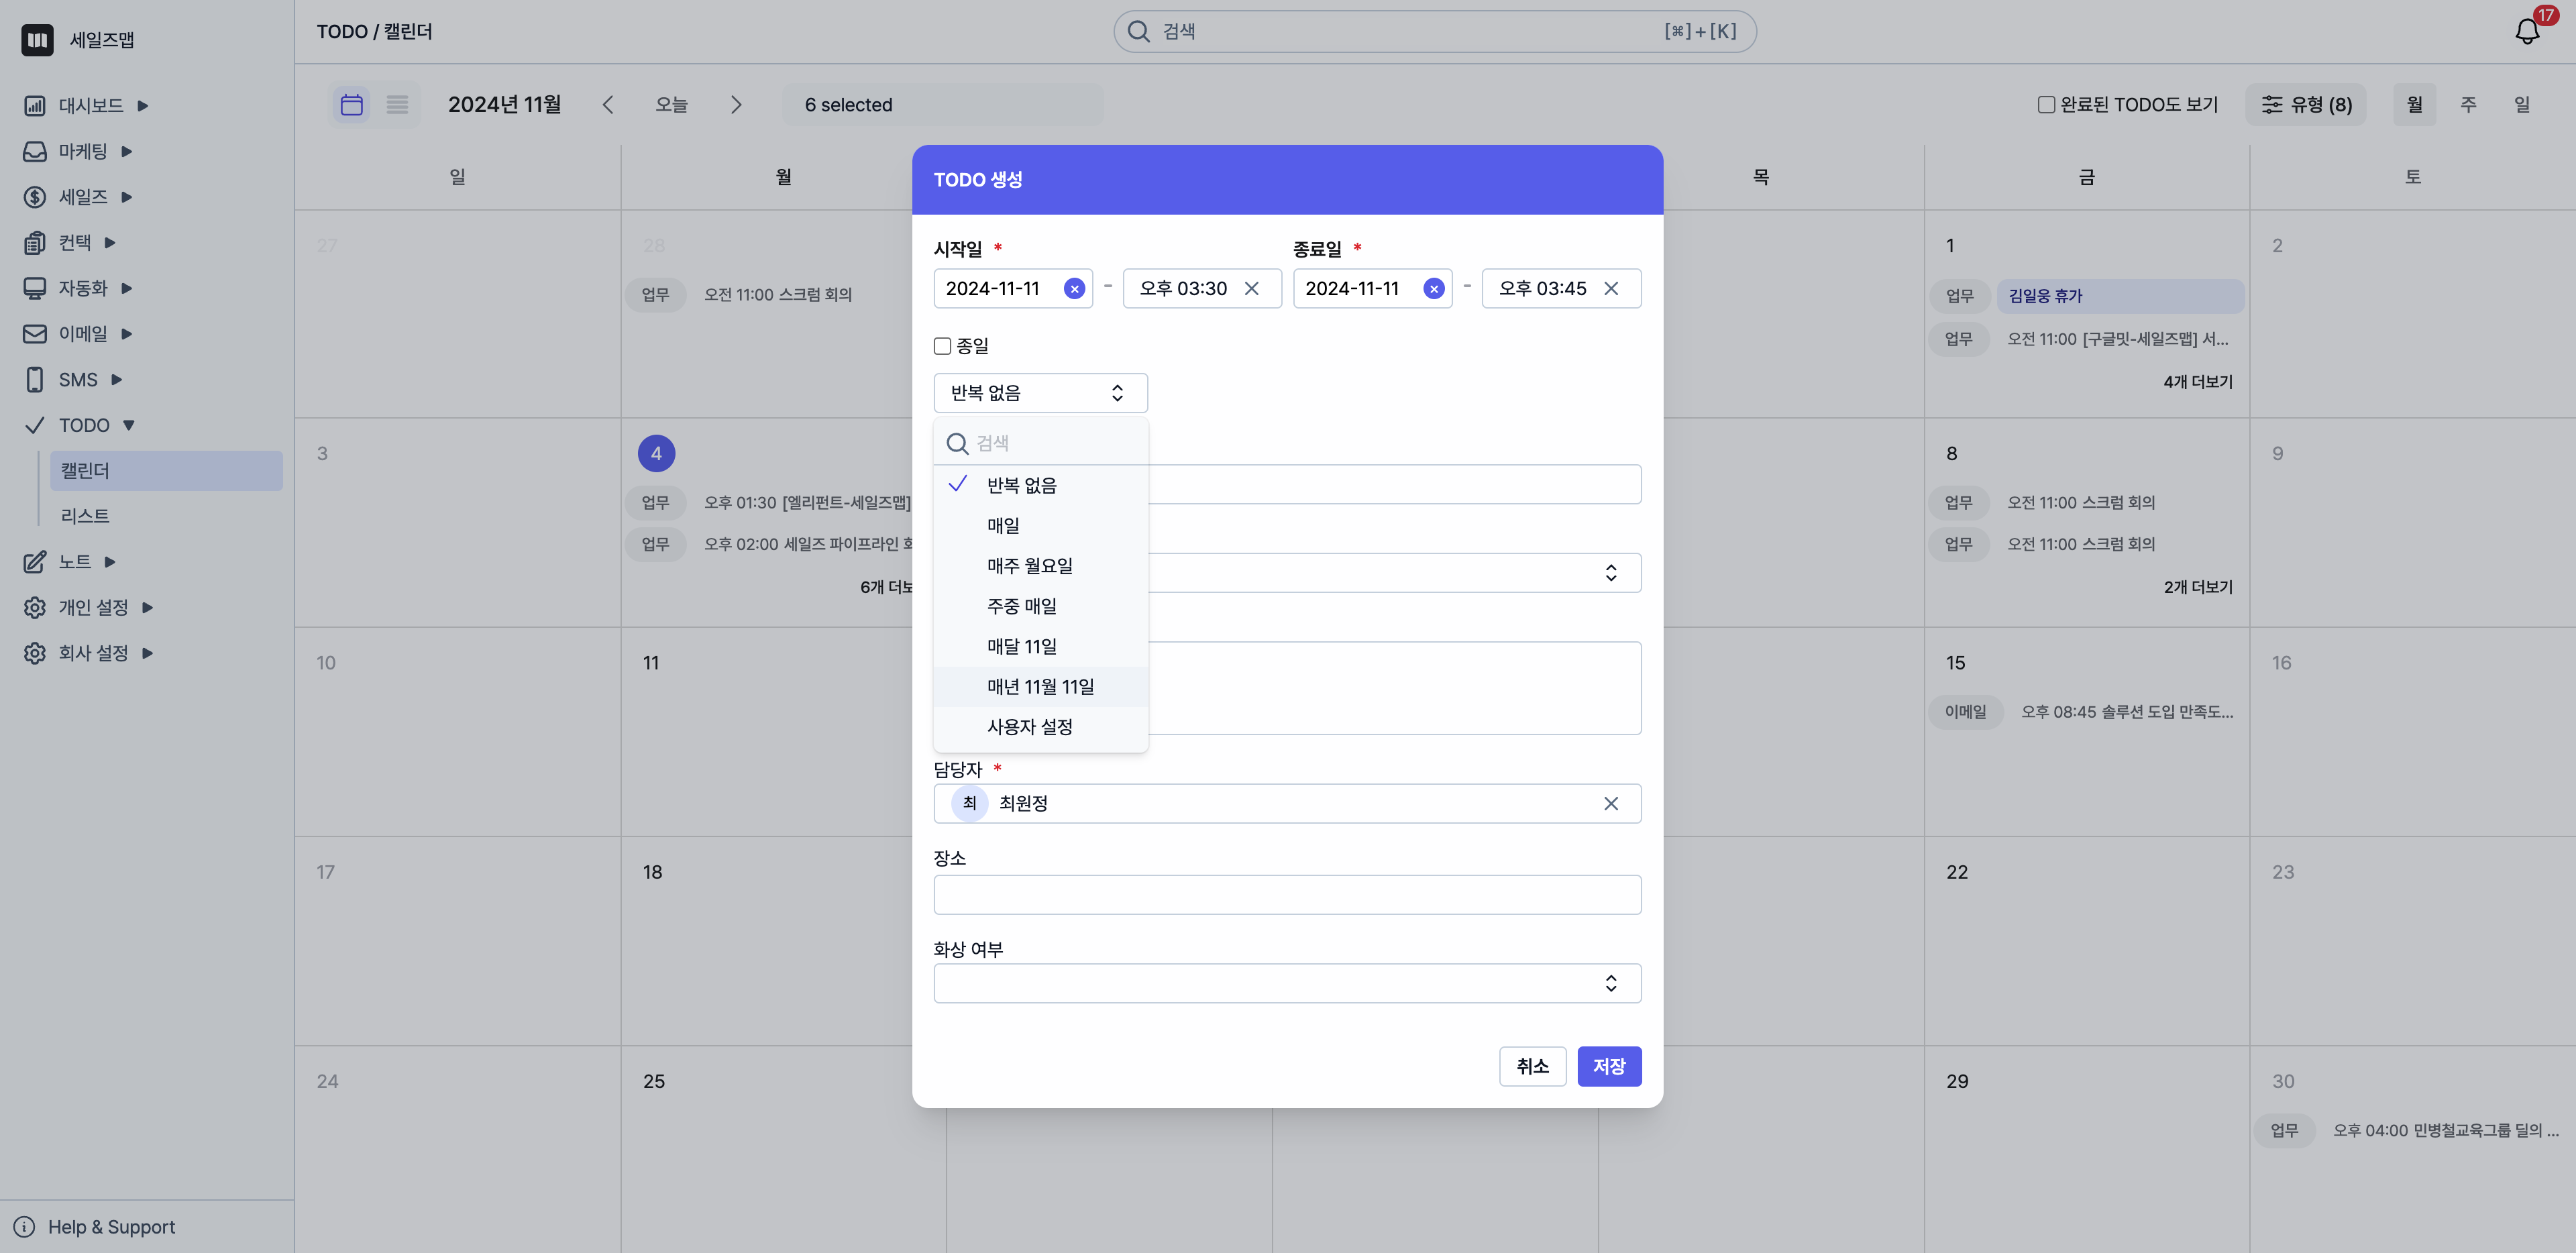Click the 이메일 envelope icon
Screen dimensions: 2576x1253
click(x=35, y=334)
